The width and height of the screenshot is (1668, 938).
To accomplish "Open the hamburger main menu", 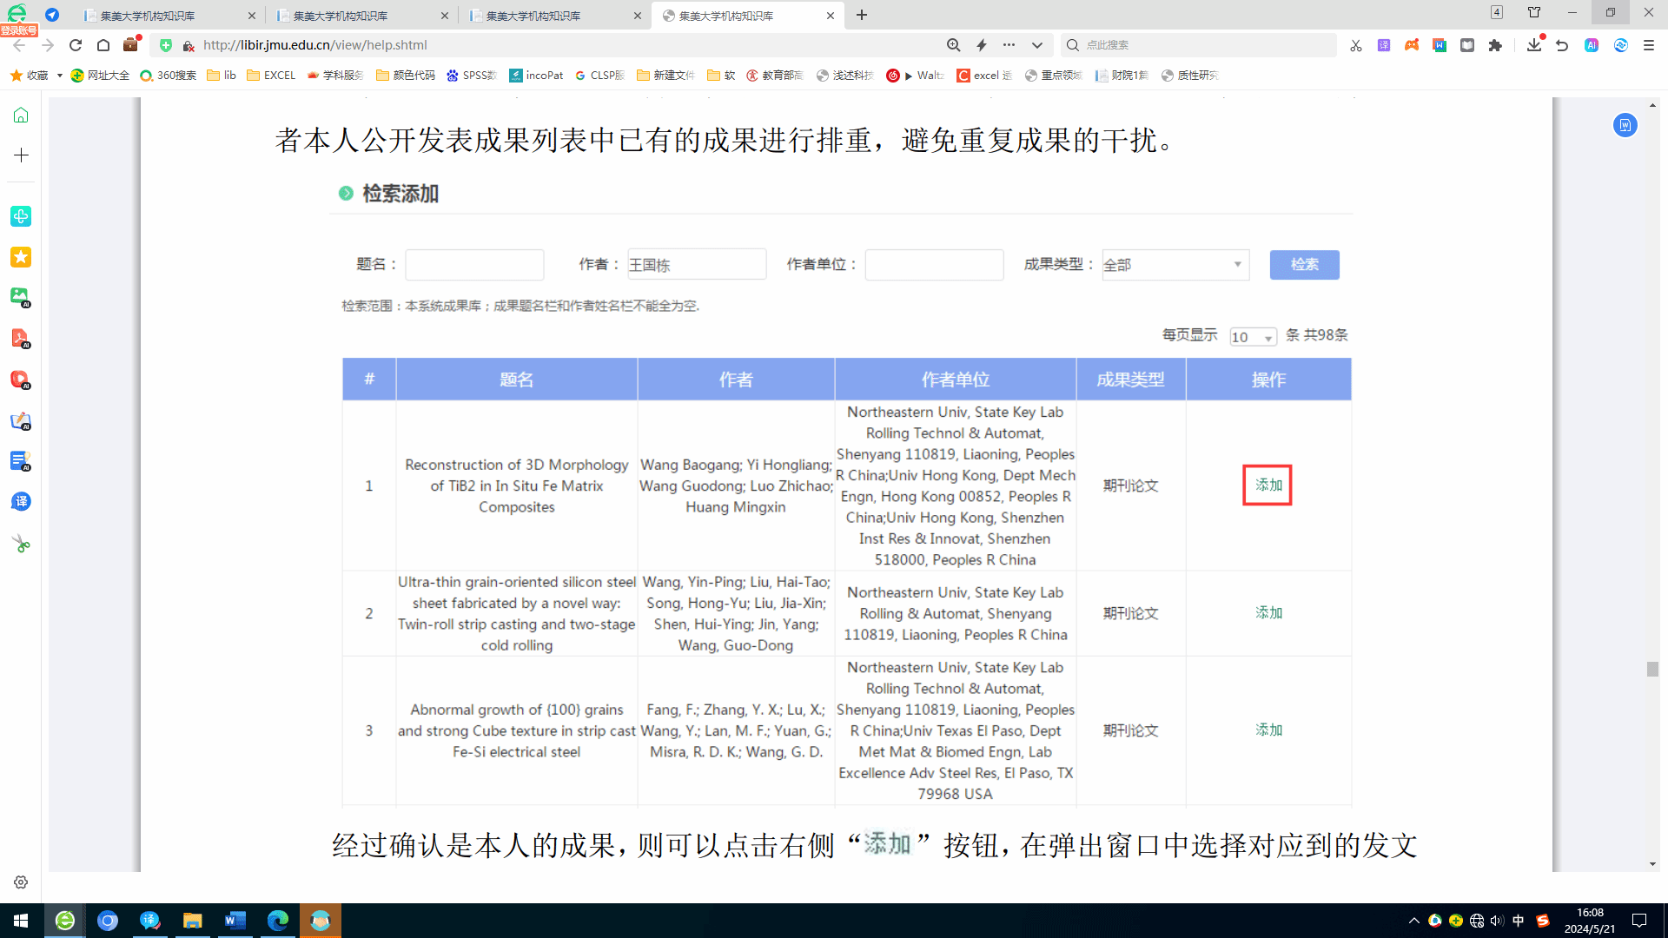I will tap(1649, 45).
